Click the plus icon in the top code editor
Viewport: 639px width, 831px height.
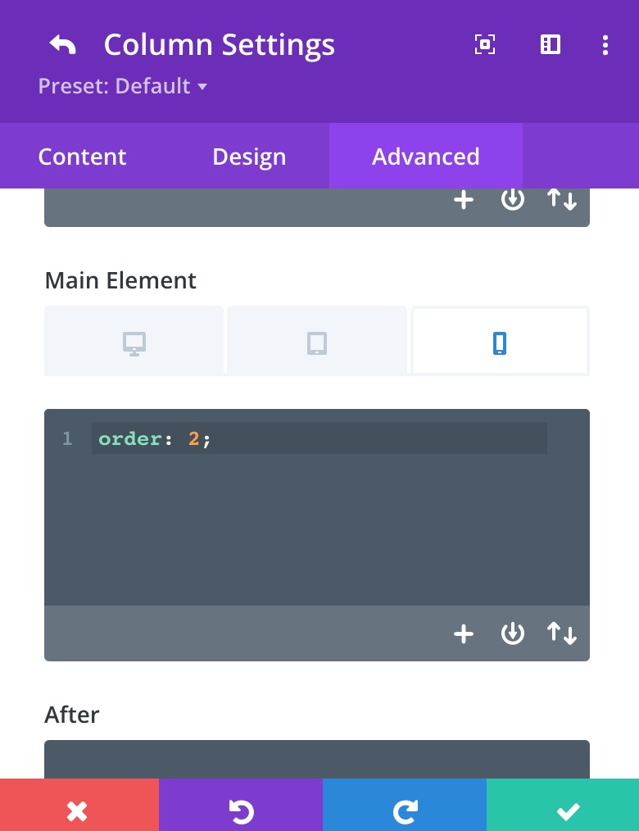(464, 200)
